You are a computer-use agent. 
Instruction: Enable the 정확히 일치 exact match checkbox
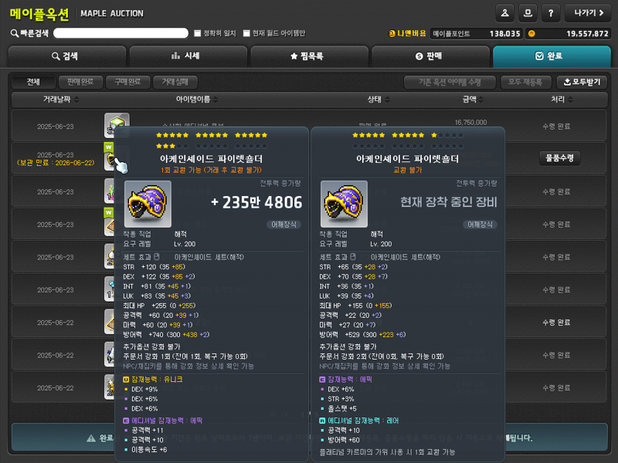pyautogui.click(x=198, y=33)
